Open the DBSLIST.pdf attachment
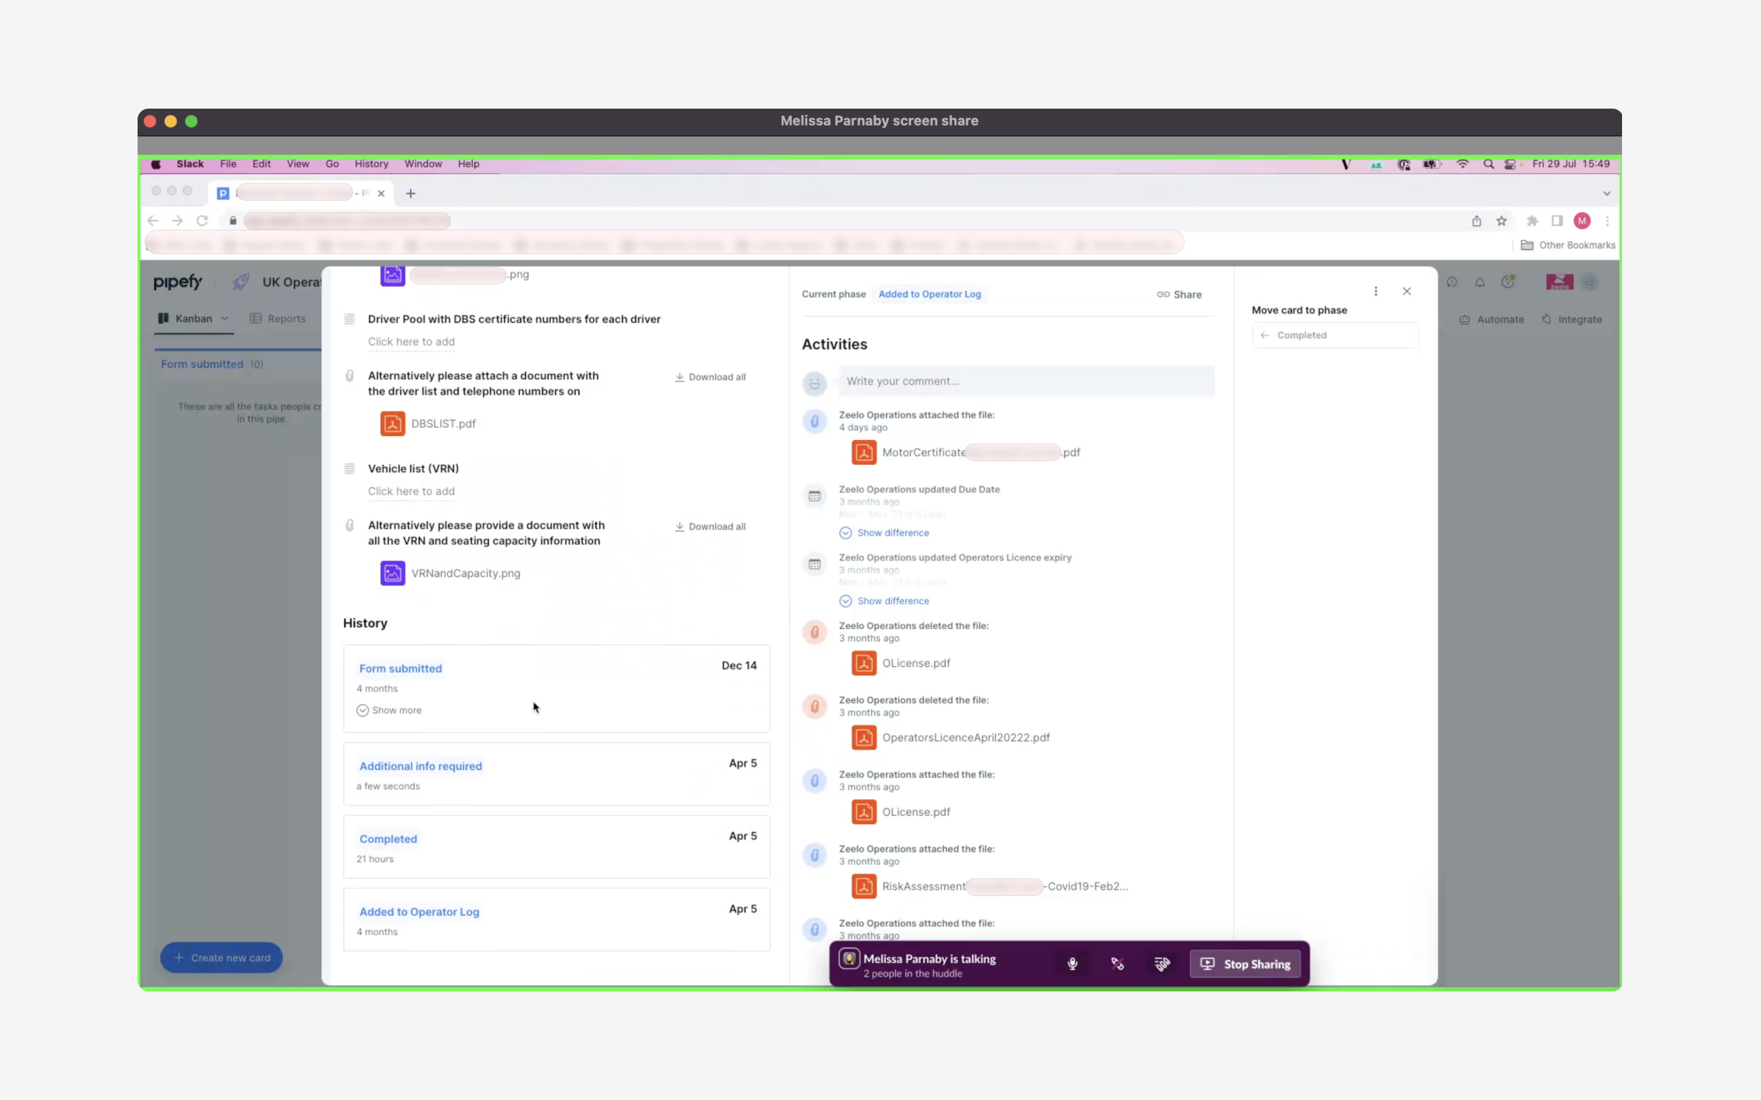1761x1100 pixels. tap(428, 423)
